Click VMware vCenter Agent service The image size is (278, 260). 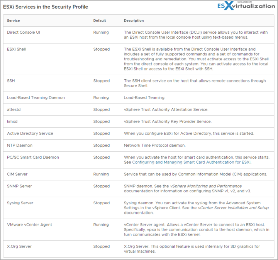pyautogui.click(x=30, y=225)
